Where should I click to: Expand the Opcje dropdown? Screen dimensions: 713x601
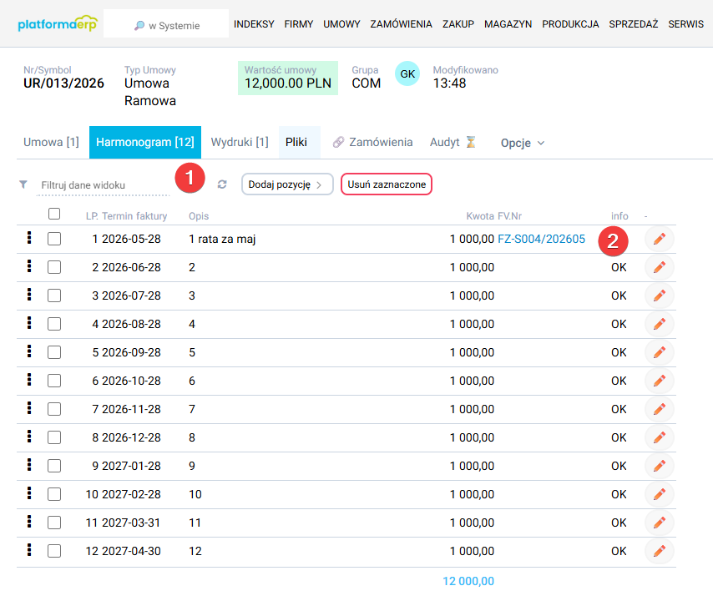pos(523,143)
